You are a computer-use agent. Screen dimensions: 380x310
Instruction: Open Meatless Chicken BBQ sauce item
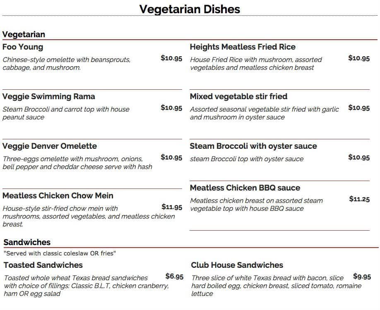245,188
